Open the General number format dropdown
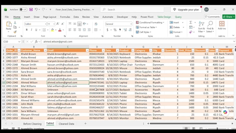The image size is (236, 133). 131,24
